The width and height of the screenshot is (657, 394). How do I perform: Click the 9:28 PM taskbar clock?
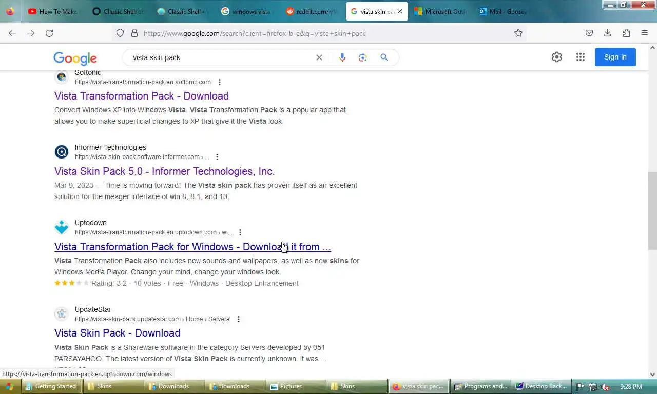[631, 387]
